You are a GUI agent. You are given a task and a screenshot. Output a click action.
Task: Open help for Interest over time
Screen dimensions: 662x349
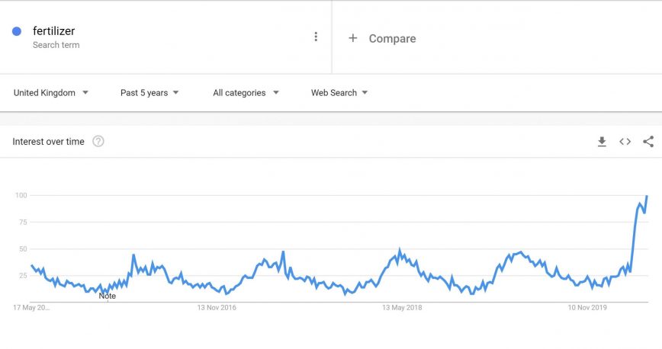coord(98,142)
